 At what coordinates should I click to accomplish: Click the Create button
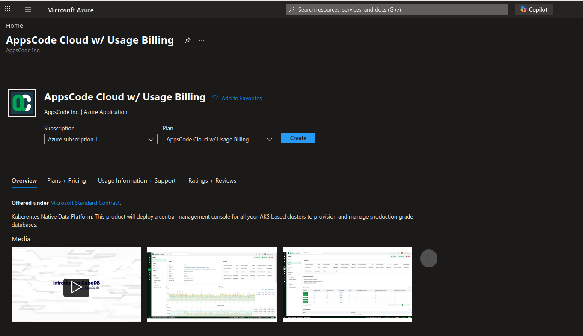[298, 138]
